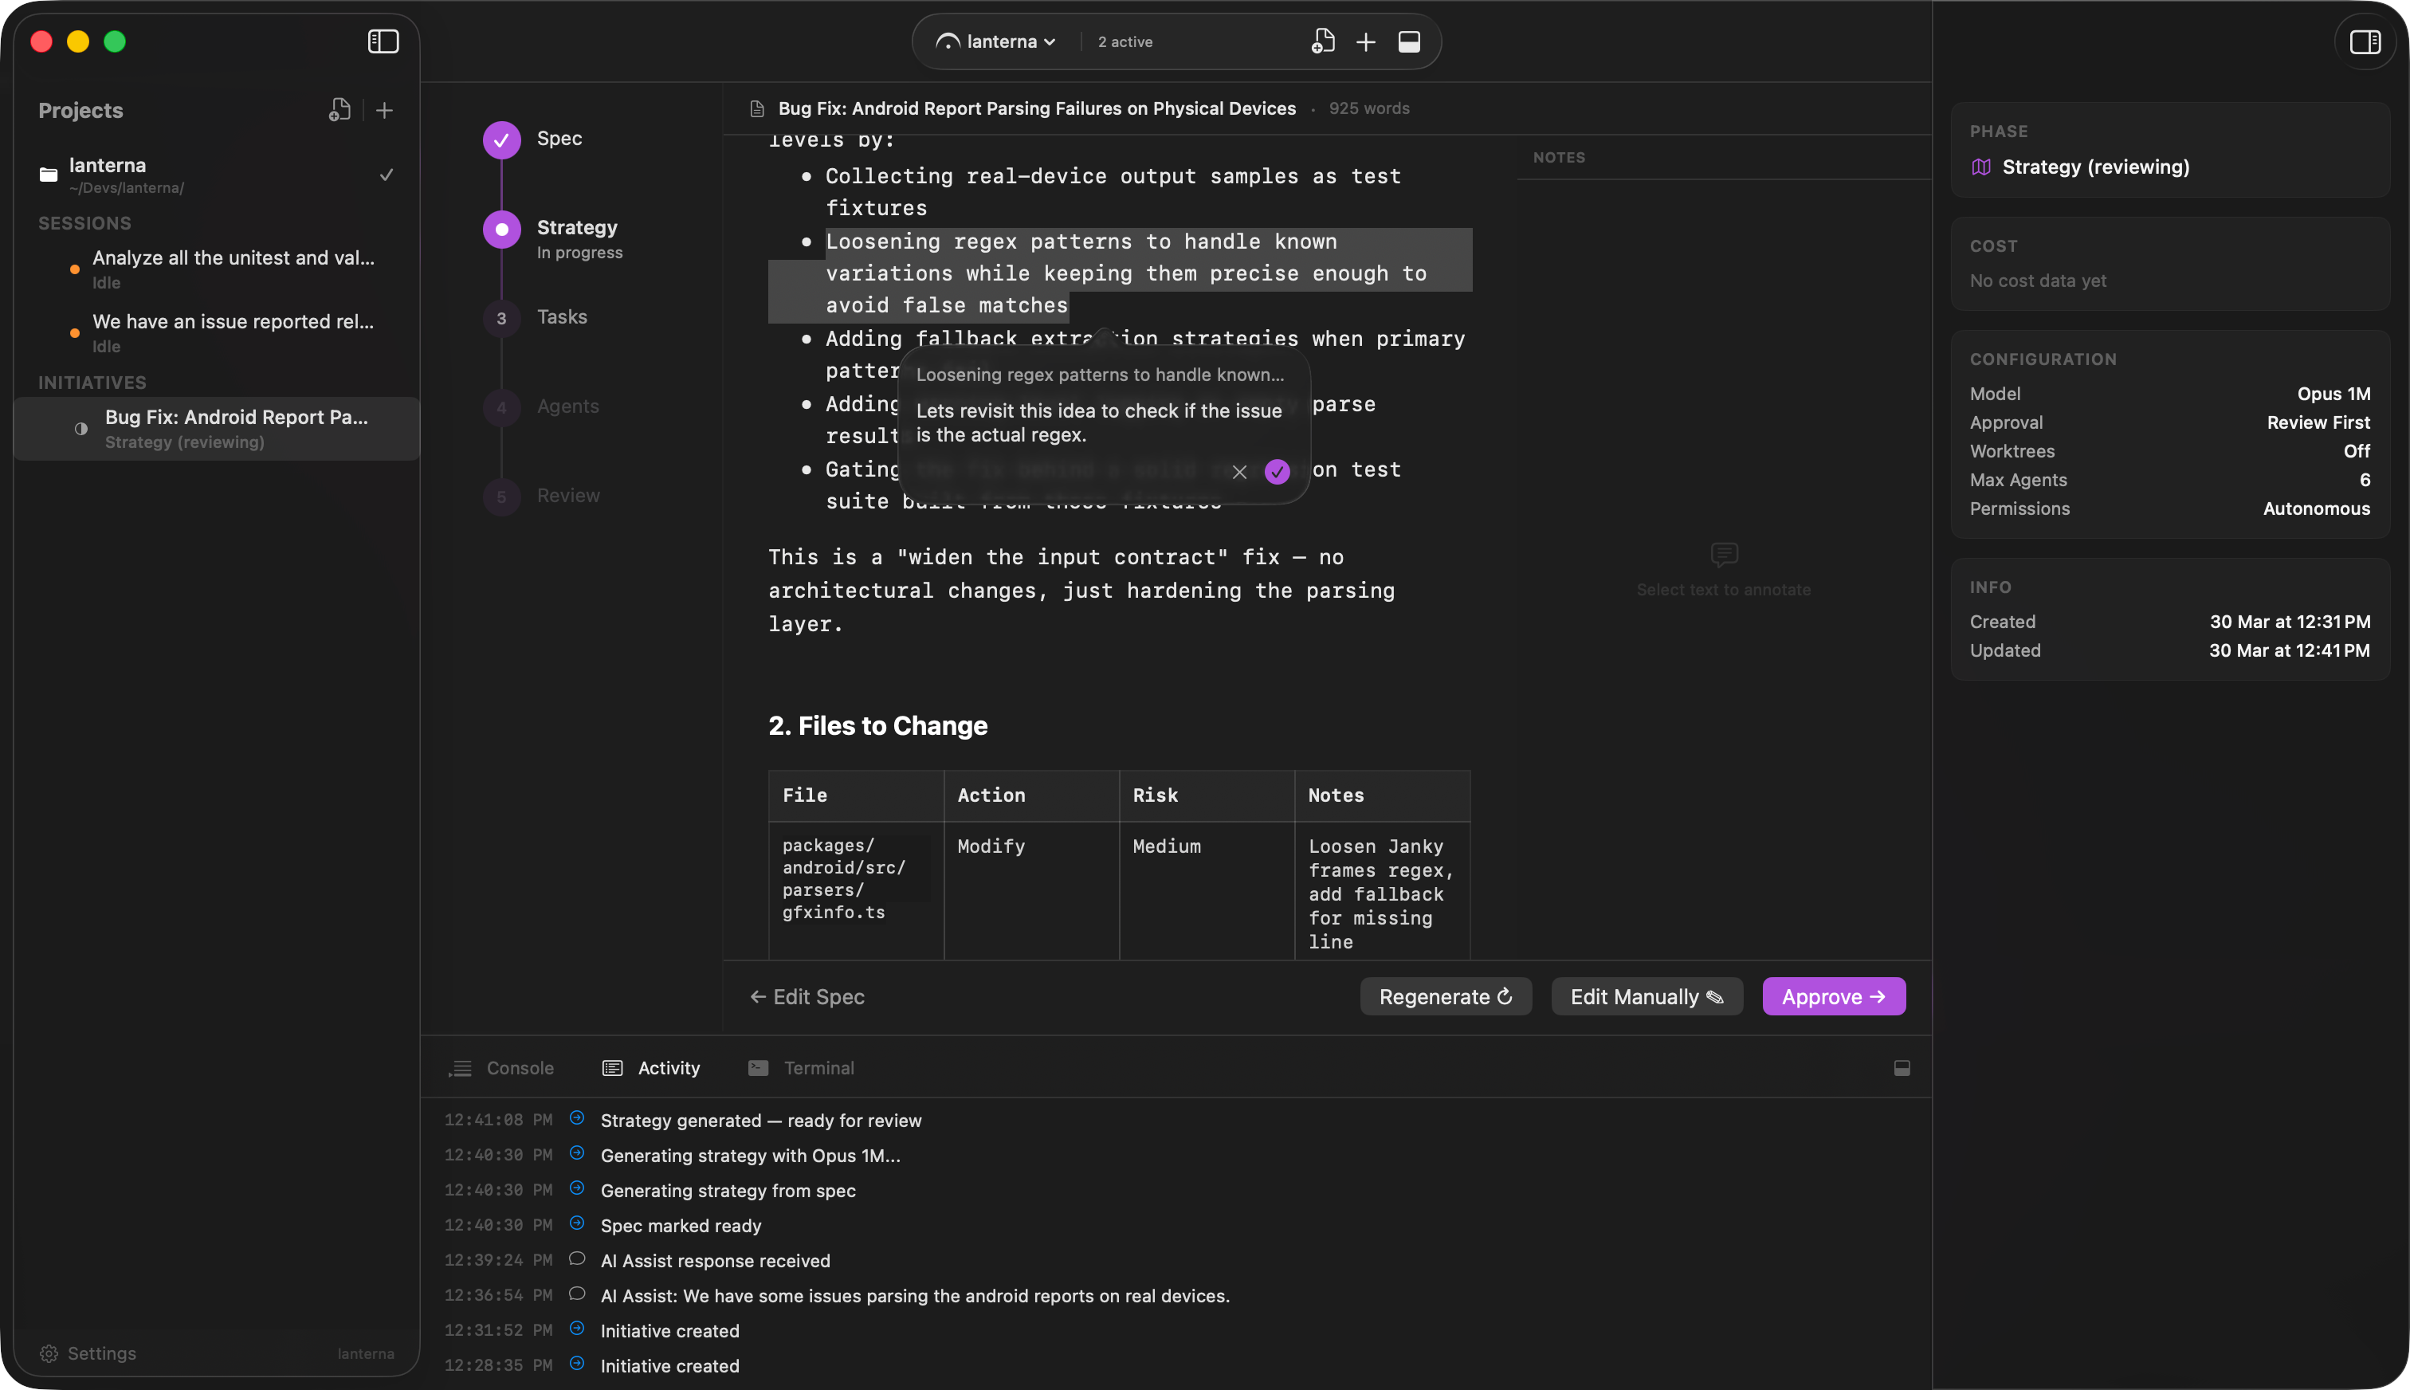The width and height of the screenshot is (2410, 1390).
Task: Click the comment bubble icon beside 'AI Assist response received'
Action: (576, 1258)
